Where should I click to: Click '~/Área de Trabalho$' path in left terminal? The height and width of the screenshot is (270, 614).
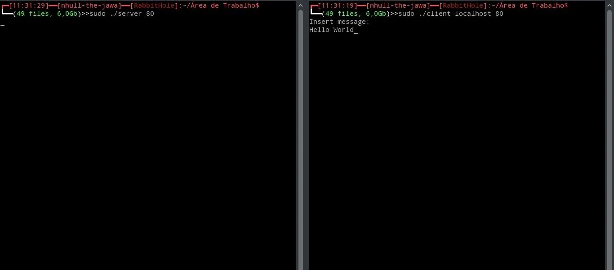[221, 5]
